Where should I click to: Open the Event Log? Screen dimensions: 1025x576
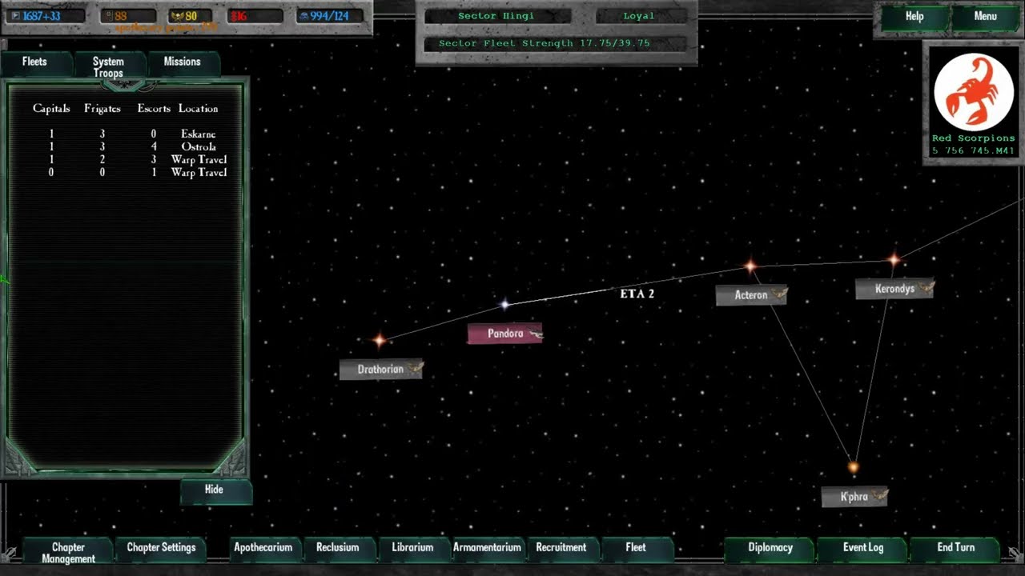(863, 550)
